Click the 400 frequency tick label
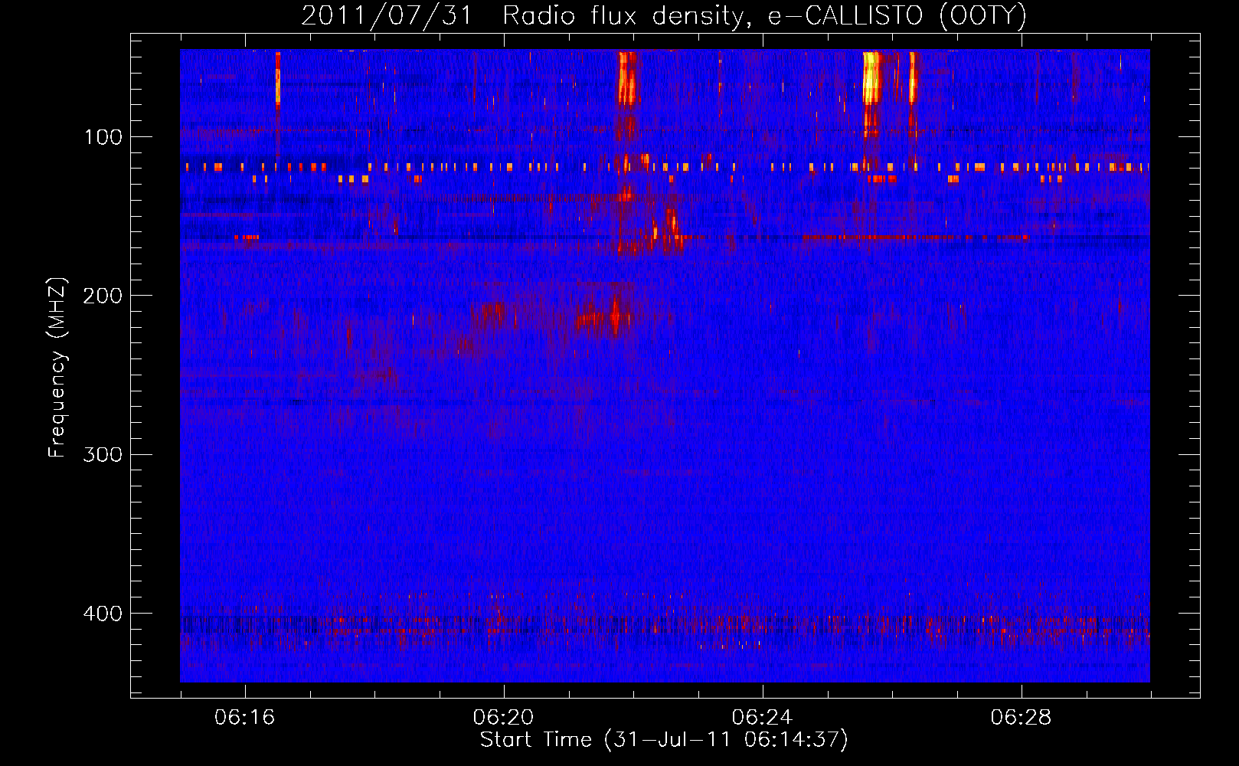1239x766 pixels. click(x=103, y=614)
